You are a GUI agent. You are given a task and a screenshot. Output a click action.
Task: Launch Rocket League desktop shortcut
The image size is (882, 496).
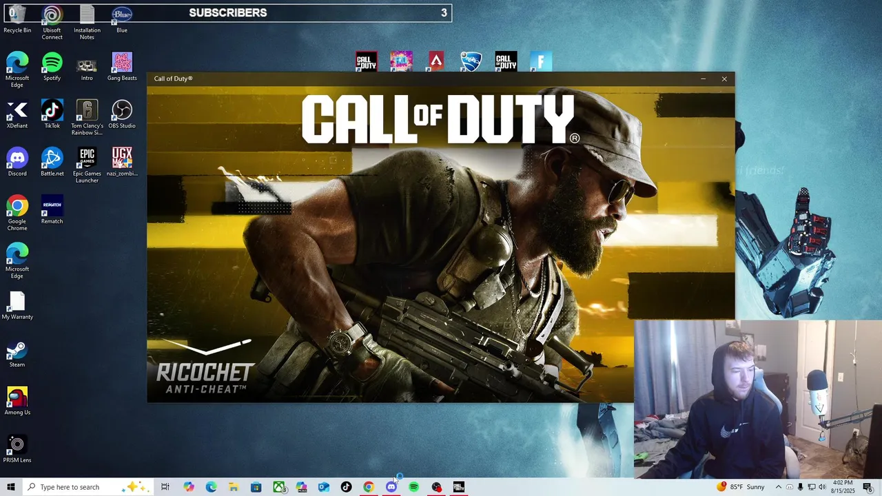coord(471,61)
